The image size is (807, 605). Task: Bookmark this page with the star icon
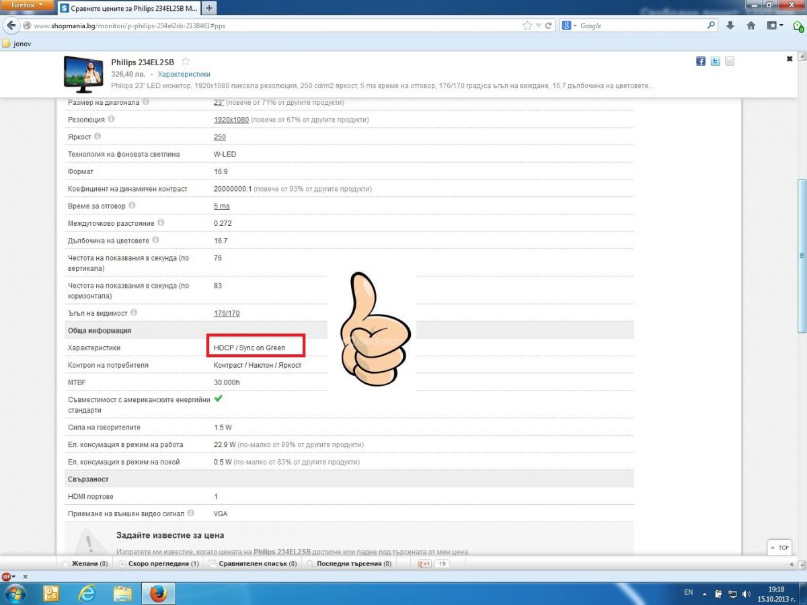coord(527,26)
